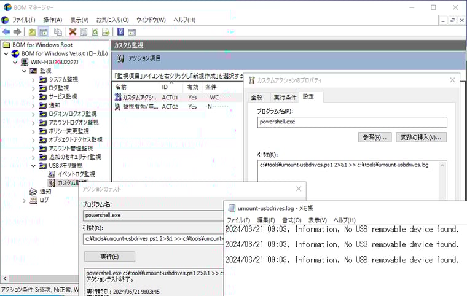Screen dimensions: 467x296
Task: Click the BOM application icon in menu bar
Action: pos(5,20)
